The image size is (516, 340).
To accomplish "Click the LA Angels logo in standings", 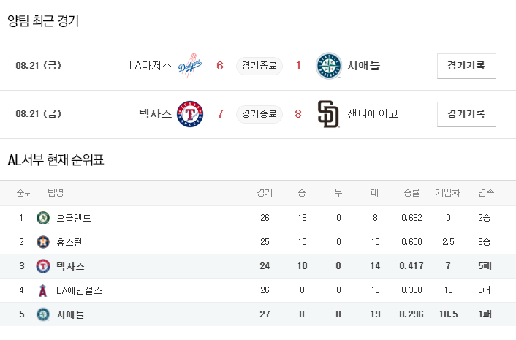I will (42, 290).
